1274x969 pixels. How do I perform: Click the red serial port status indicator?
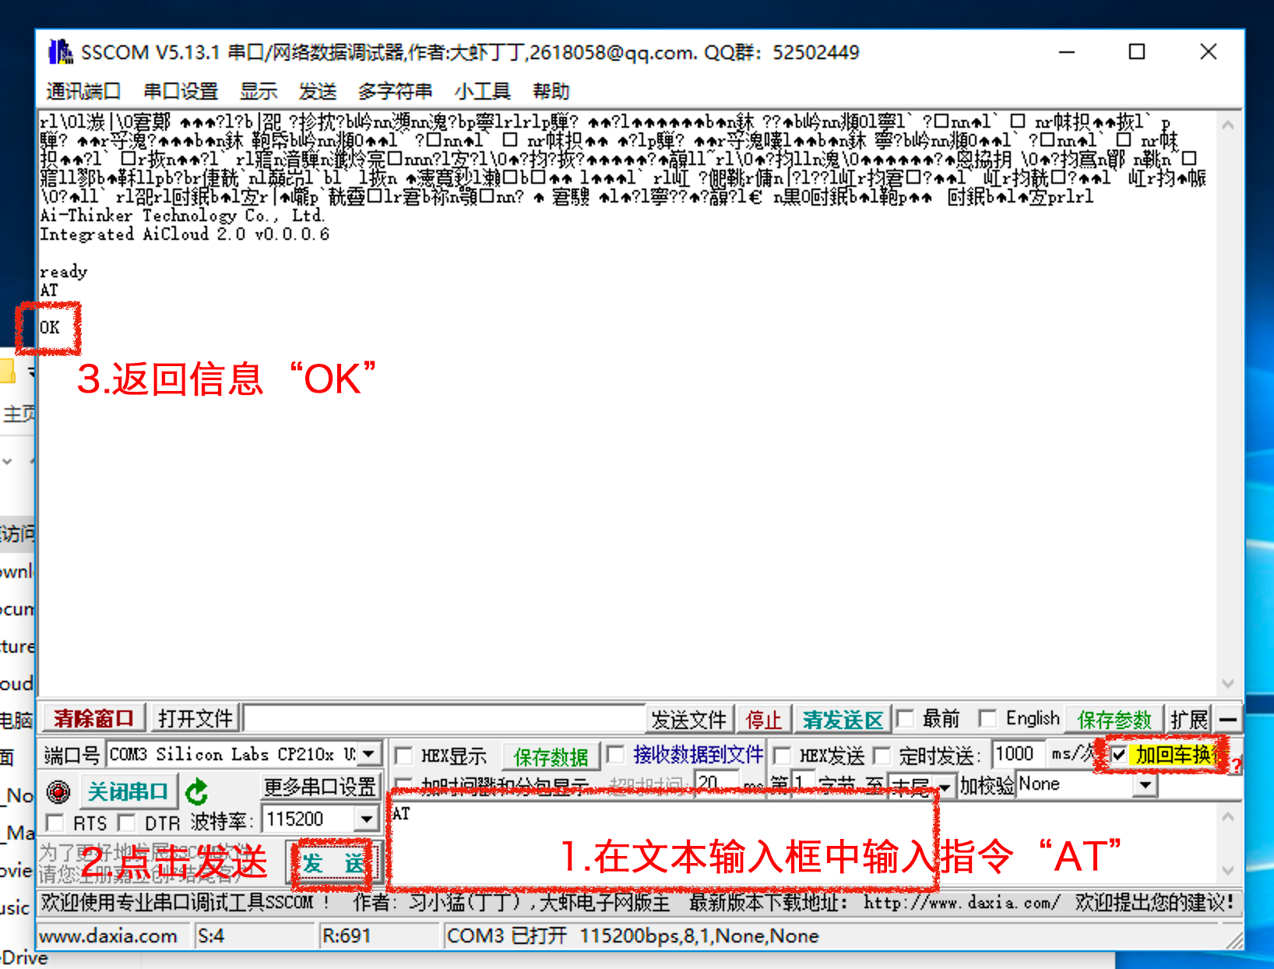click(58, 791)
